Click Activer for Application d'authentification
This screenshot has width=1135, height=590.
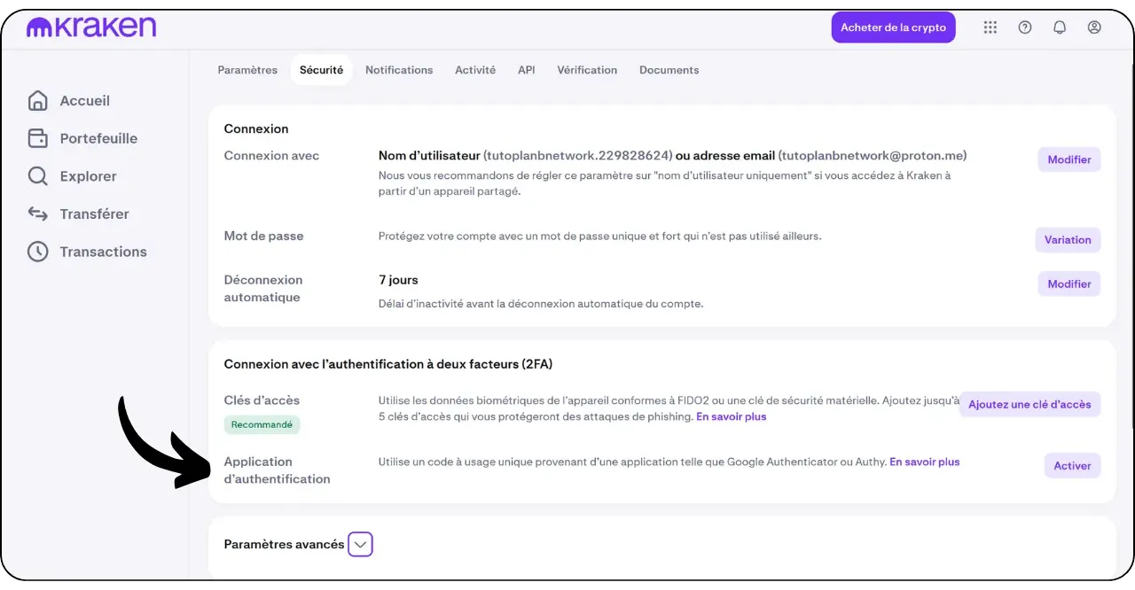(x=1072, y=465)
